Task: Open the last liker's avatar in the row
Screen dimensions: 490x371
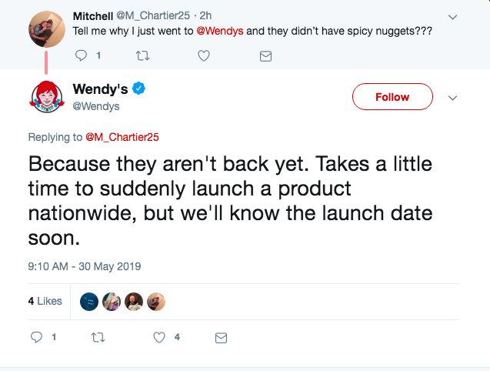Action: 156,301
